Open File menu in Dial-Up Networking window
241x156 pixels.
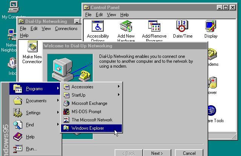coord(23,29)
